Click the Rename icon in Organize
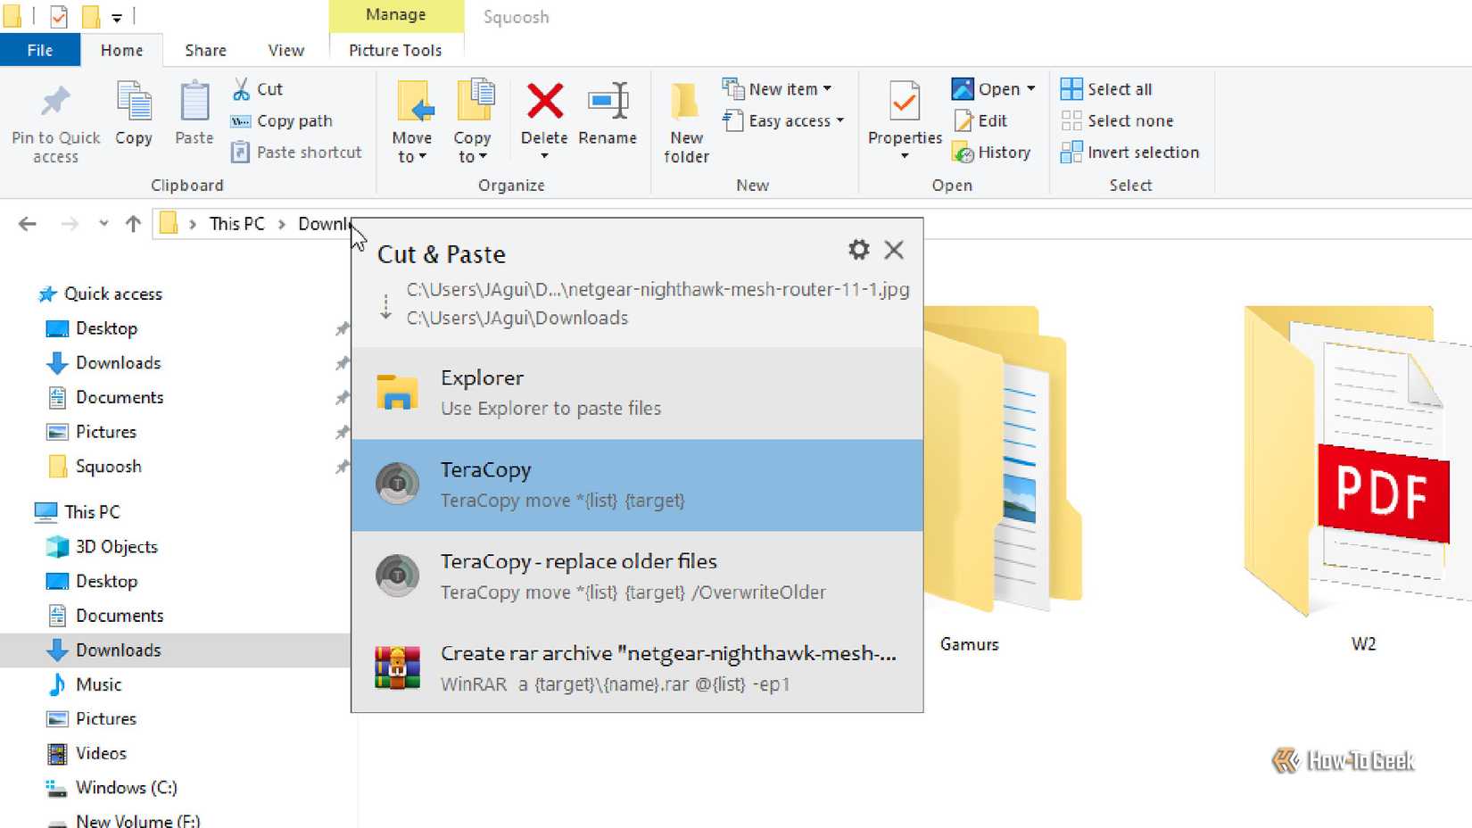This screenshot has height=828, width=1472. pos(608,102)
